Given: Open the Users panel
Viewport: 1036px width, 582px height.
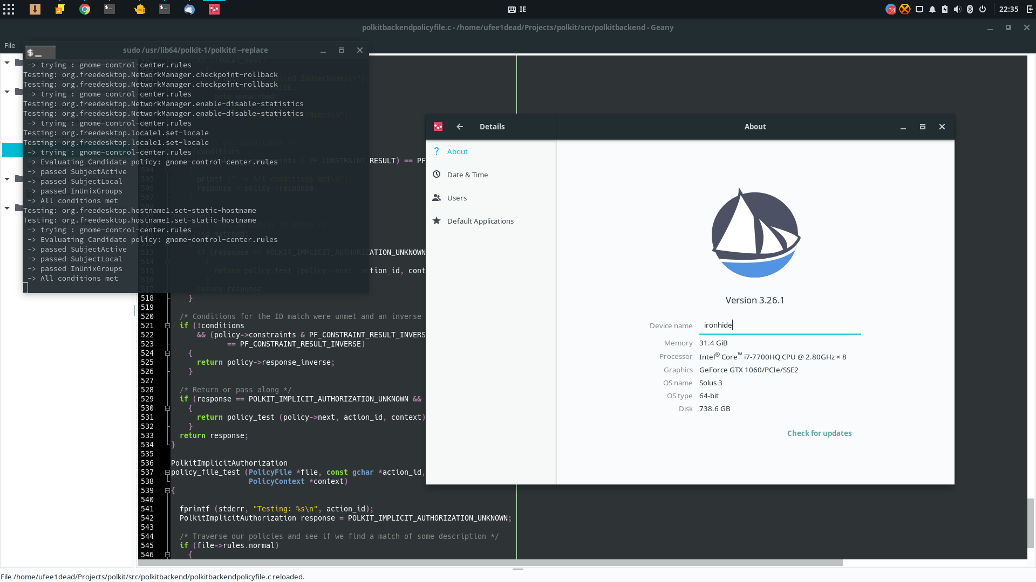Looking at the screenshot, I should 491,198.
